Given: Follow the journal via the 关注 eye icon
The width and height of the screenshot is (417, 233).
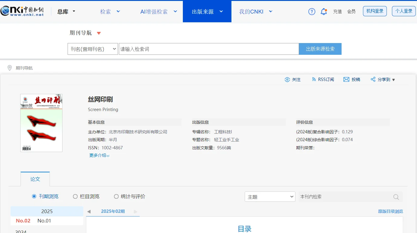Looking at the screenshot, I should (x=287, y=79).
